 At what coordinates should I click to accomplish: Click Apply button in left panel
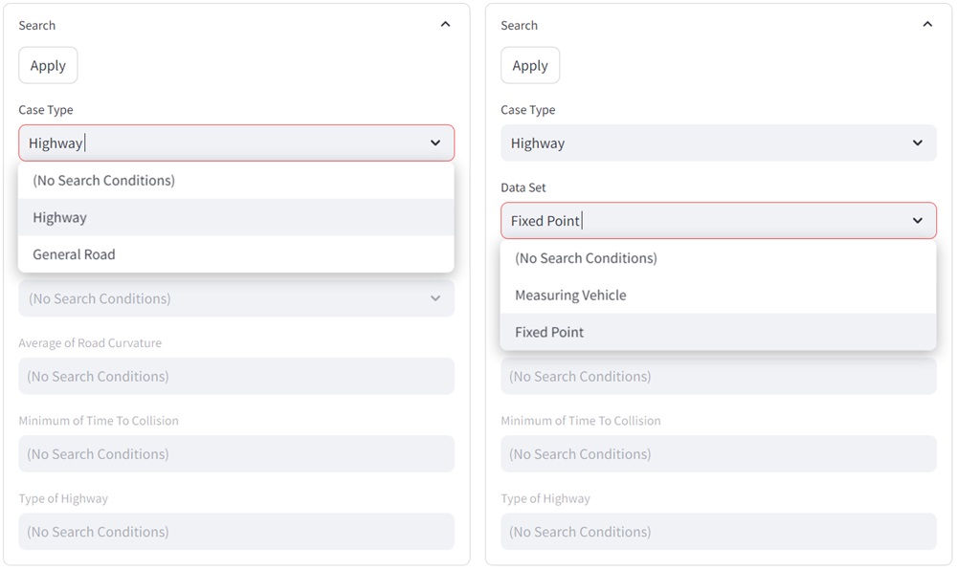click(48, 66)
